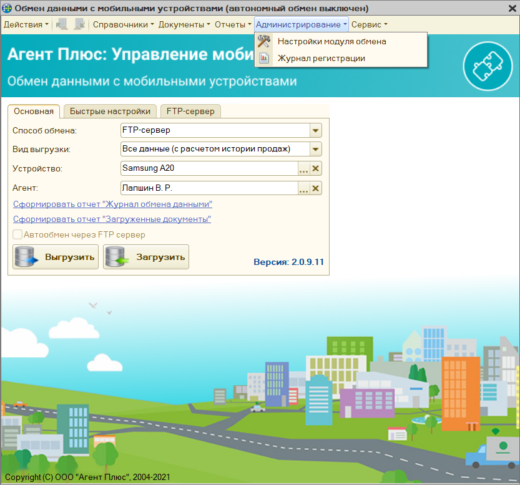Open report link Журнал обмена данными
Viewport: 520px width, 485px height.
point(112,204)
